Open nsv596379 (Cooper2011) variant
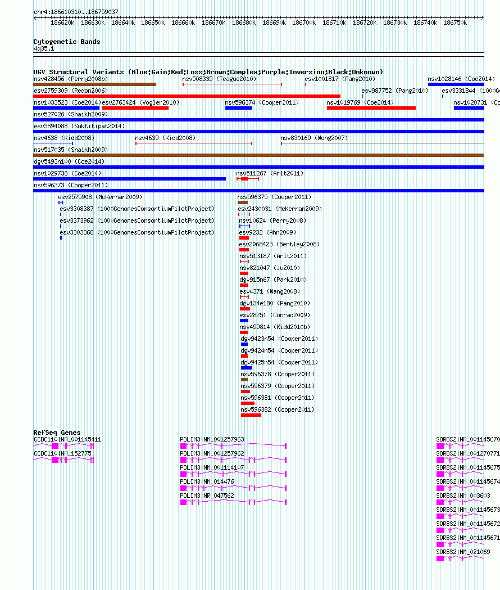This screenshot has width=500, height=590. tap(278, 386)
